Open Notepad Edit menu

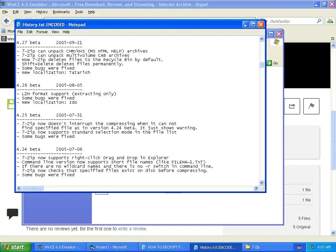click(x=29, y=32)
